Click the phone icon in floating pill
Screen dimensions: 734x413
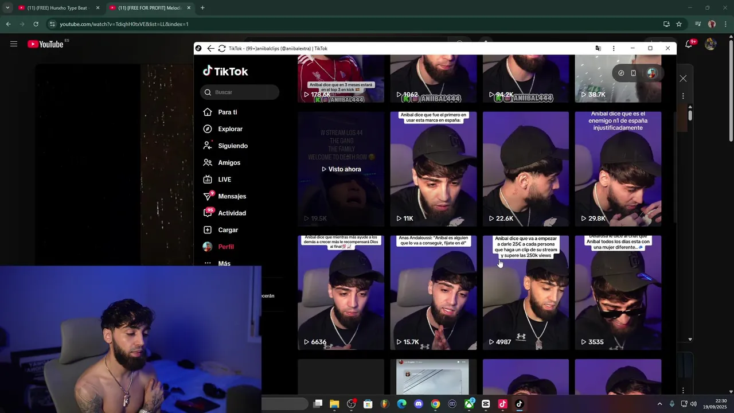(x=634, y=73)
